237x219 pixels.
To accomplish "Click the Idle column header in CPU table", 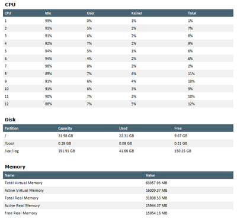I will 48,13.
